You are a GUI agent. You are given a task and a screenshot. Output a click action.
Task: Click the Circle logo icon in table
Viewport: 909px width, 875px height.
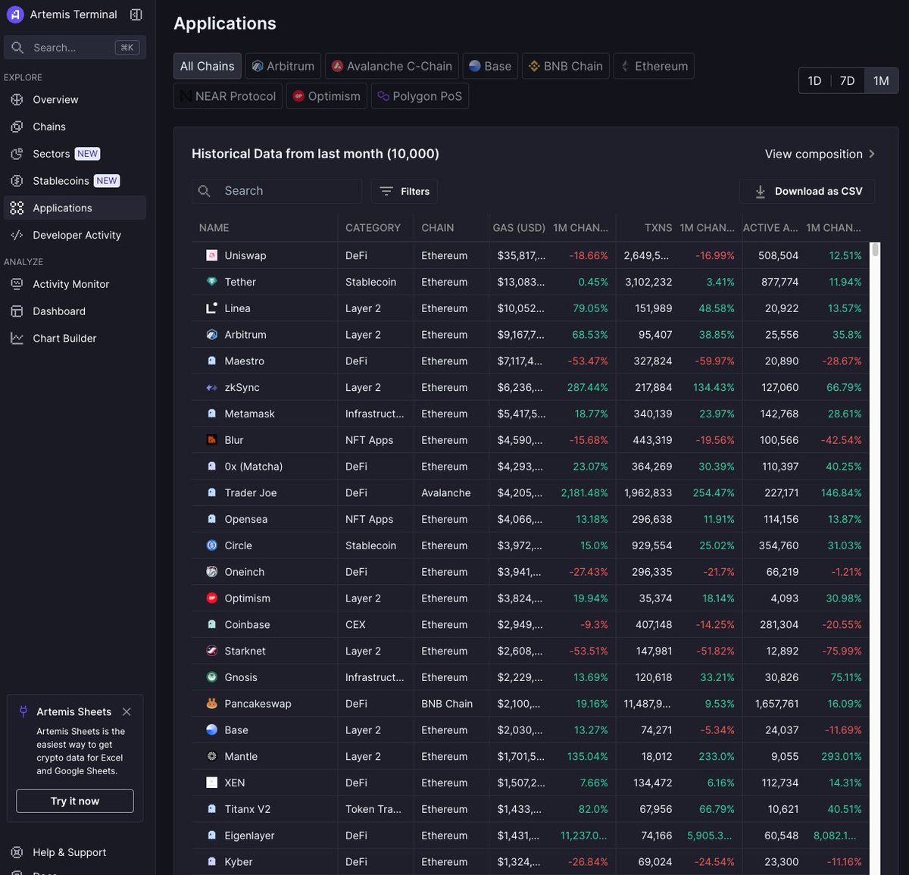(212, 545)
